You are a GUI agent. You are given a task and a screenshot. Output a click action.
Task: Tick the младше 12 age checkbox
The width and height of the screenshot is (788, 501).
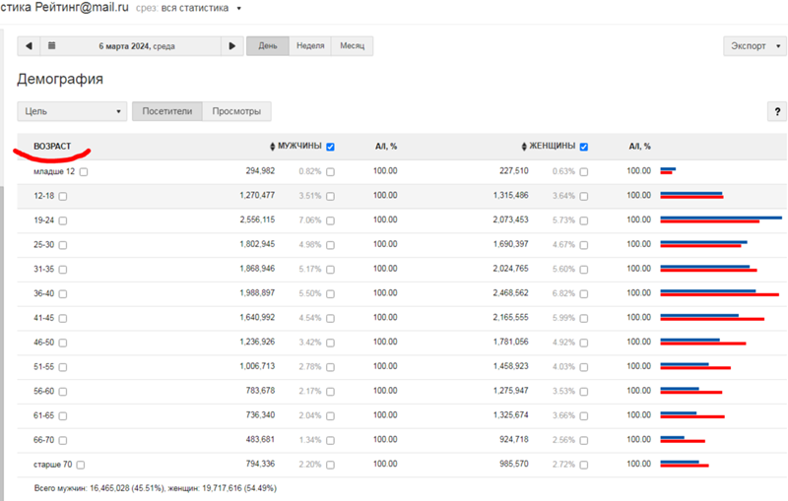[x=84, y=171]
